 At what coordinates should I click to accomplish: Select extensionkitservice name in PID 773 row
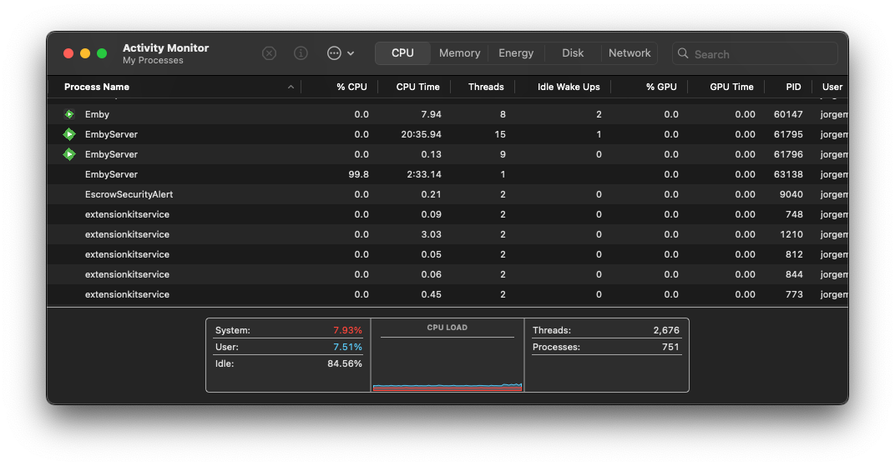[127, 294]
